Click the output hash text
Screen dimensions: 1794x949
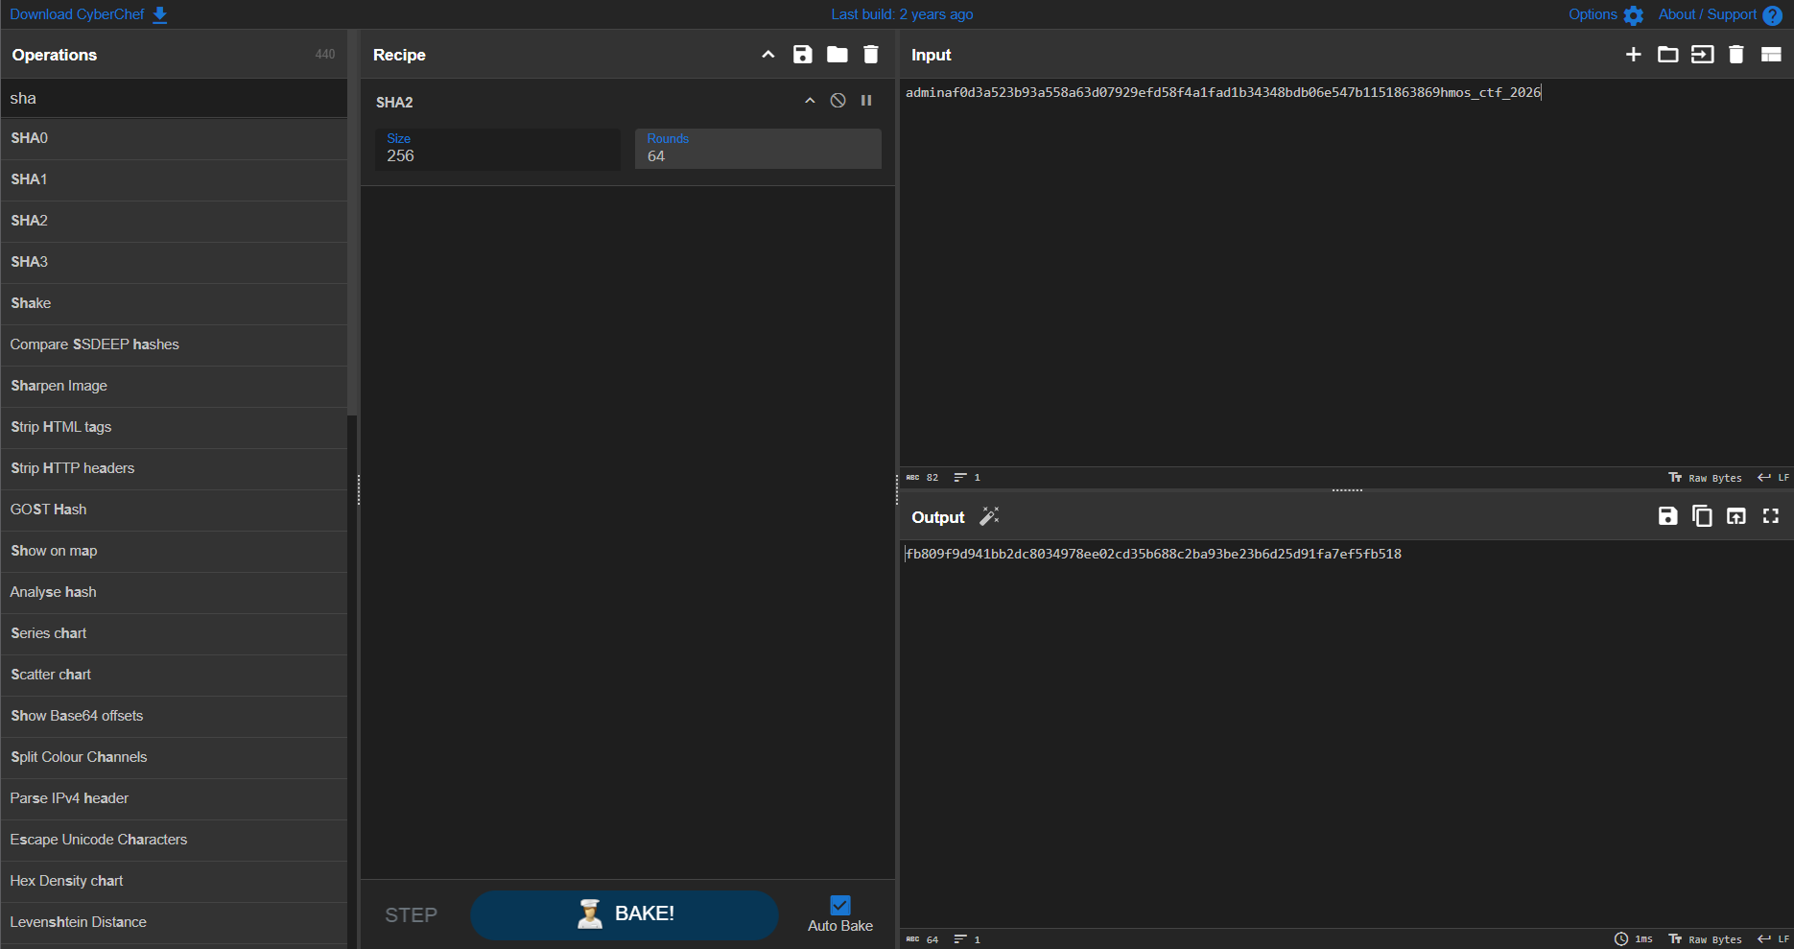coord(1154,554)
